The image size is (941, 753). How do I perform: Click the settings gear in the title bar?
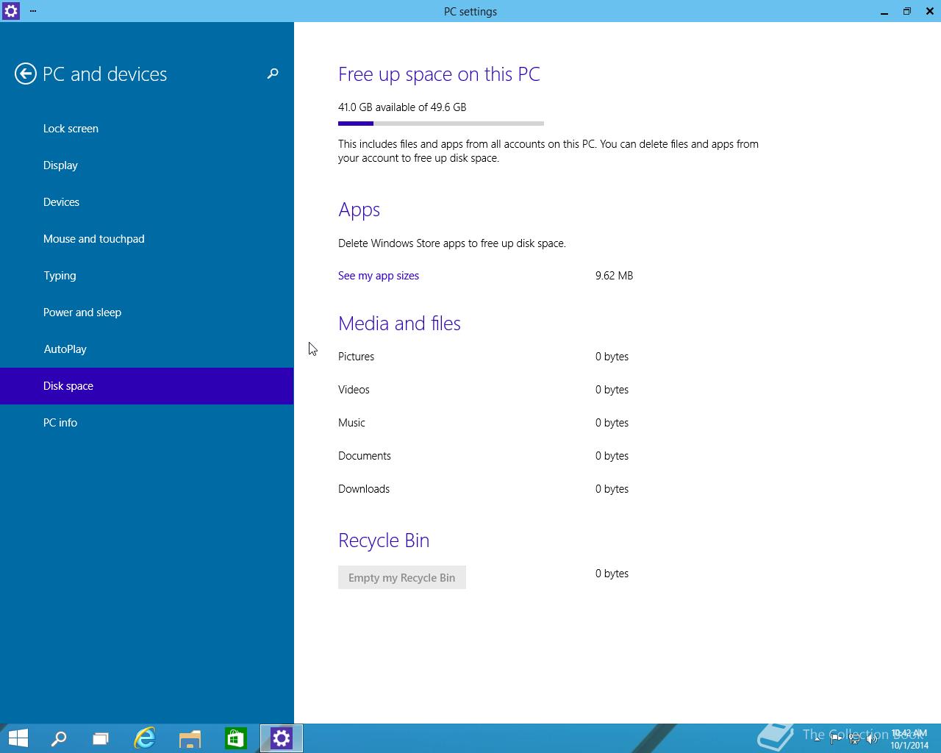(x=10, y=11)
